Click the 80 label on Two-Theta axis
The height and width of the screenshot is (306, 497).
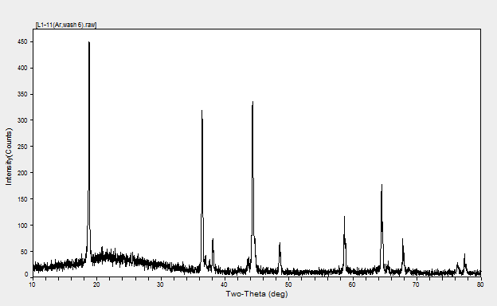[480, 284]
